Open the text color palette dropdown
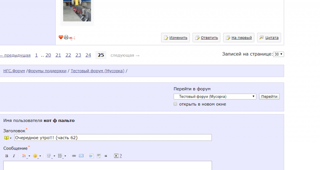320x170 pixels. coord(26,156)
